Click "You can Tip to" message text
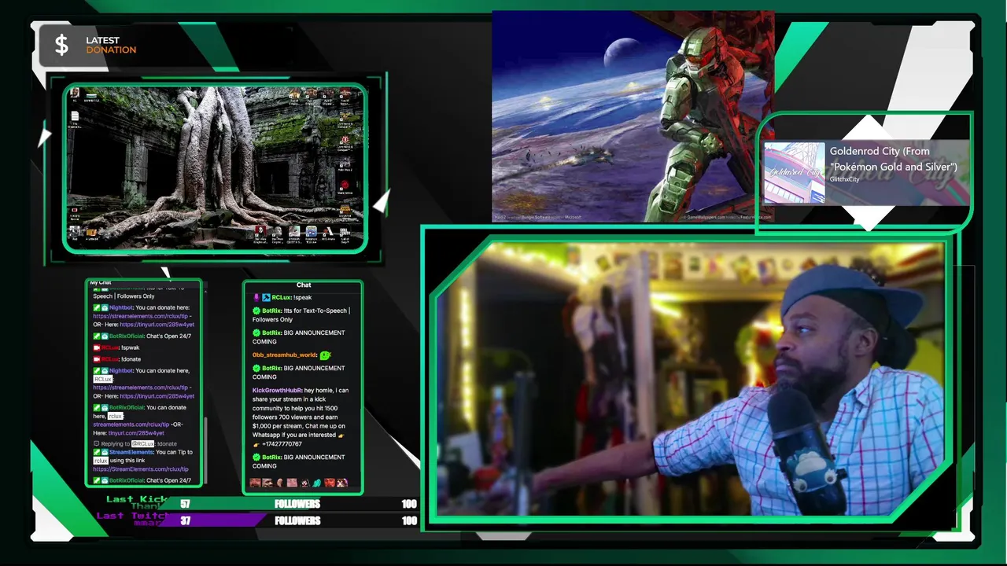Viewport: 1007px width, 566px height. click(174, 452)
